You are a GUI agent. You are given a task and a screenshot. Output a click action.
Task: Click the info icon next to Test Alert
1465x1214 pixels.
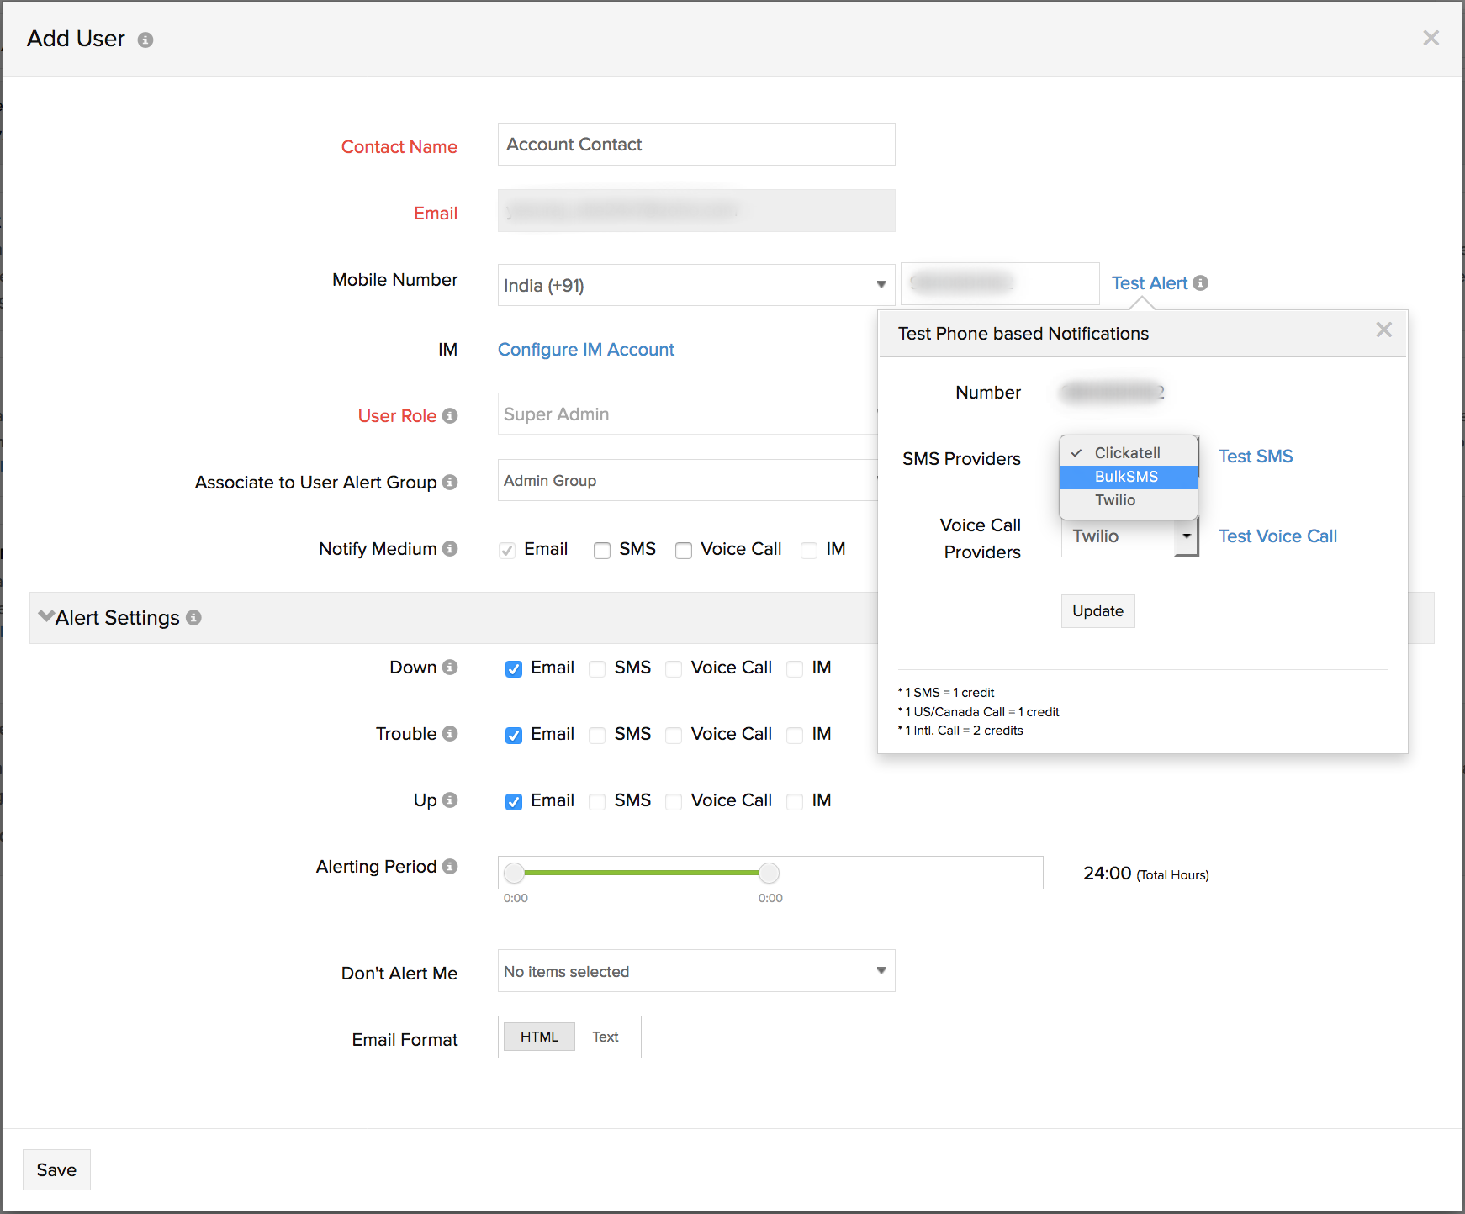1202,283
